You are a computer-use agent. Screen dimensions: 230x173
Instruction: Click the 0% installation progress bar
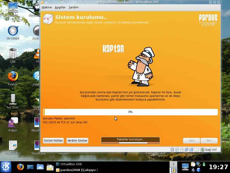coord(130,112)
